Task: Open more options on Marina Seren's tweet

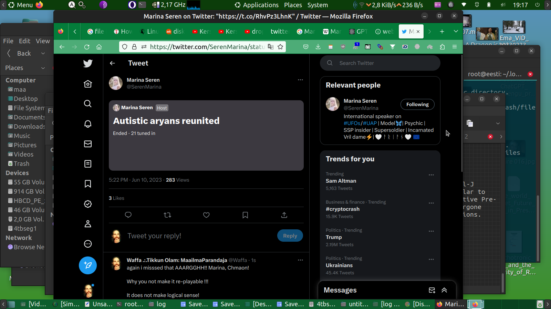Action: [300, 80]
